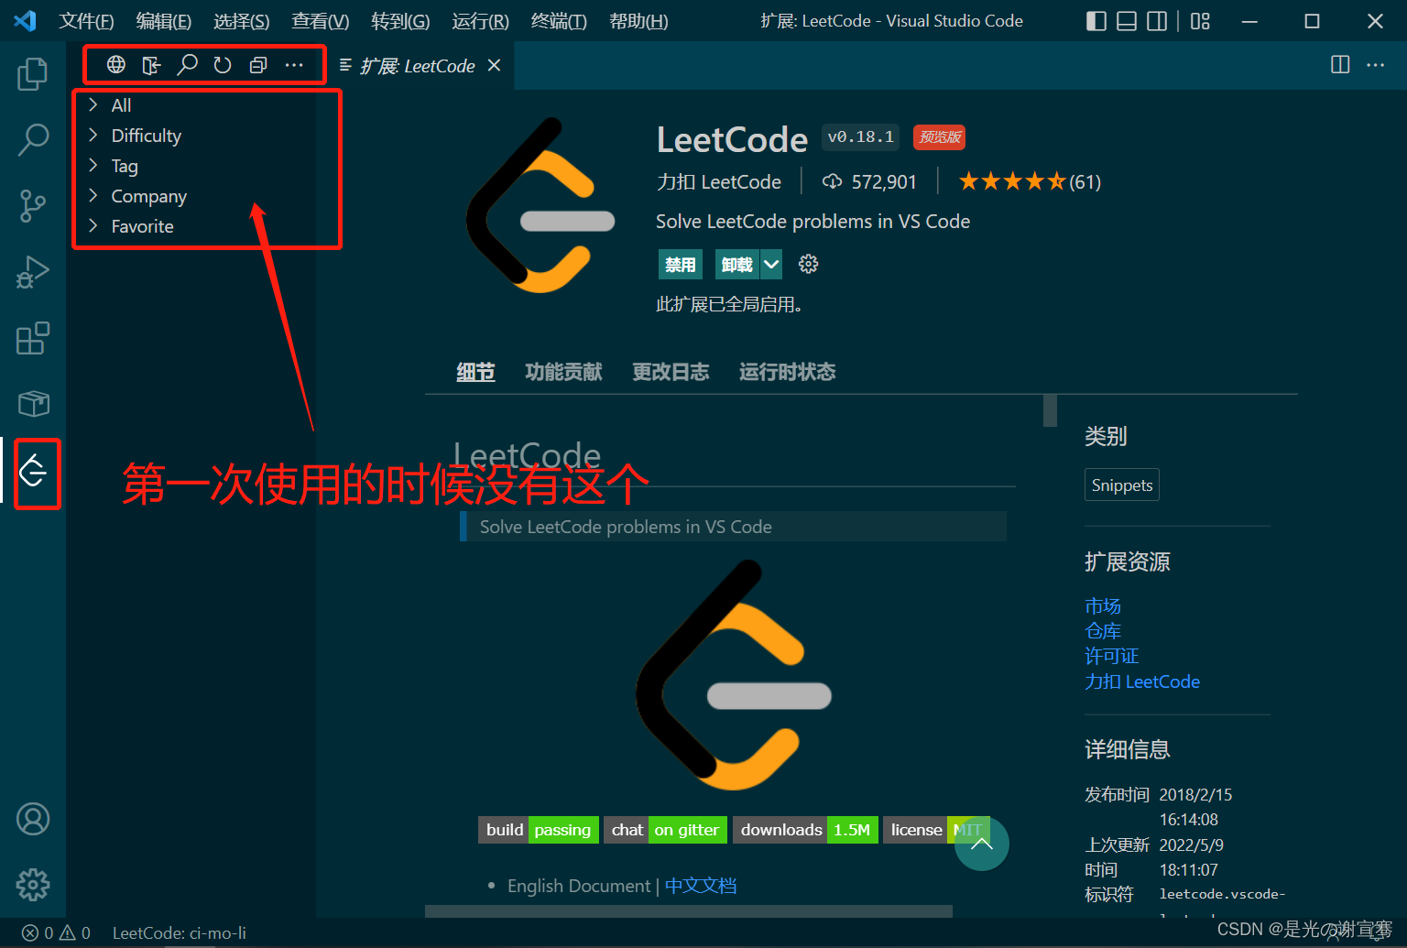Click the 力扣 LeetCode publisher name
The height and width of the screenshot is (948, 1407).
[719, 181]
